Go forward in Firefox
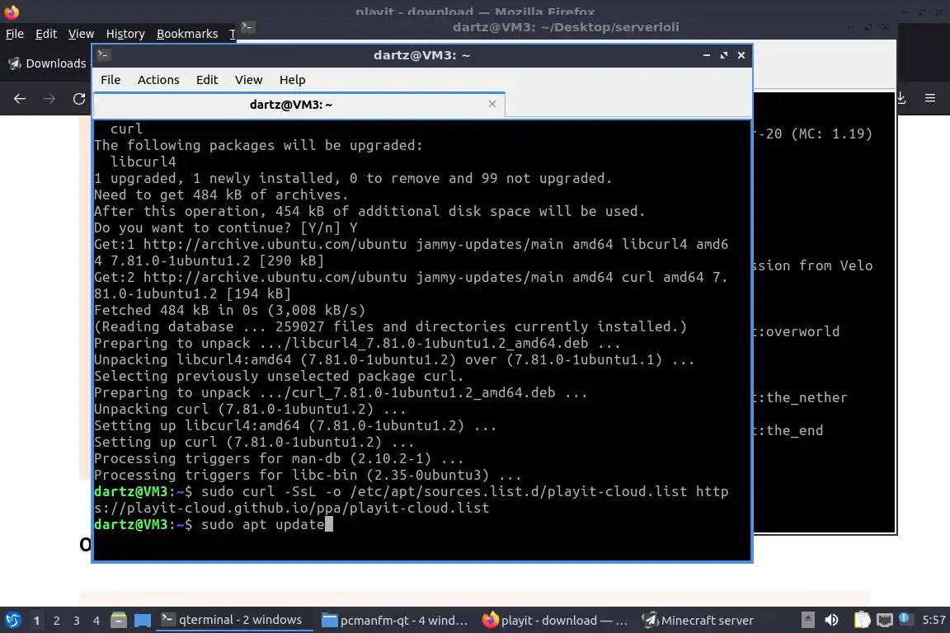Screen dimensions: 950x633 49,99
